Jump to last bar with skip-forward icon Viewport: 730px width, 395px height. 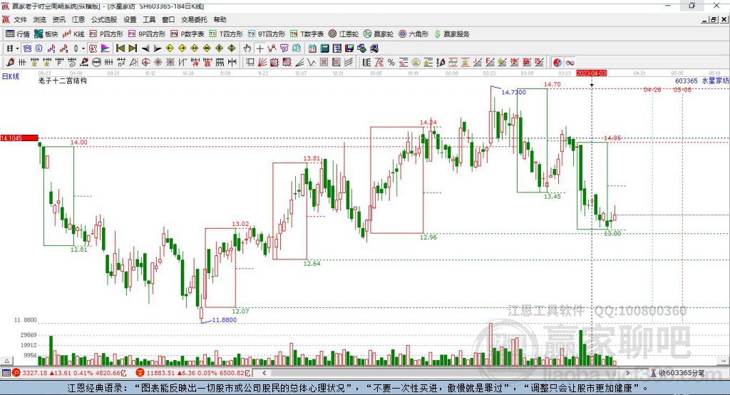133,48
